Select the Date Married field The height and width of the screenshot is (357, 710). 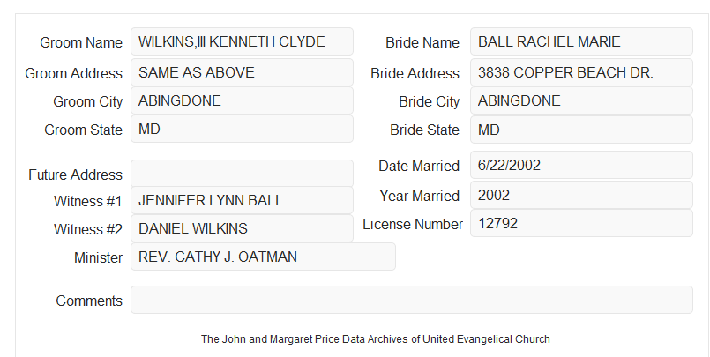pos(581,165)
